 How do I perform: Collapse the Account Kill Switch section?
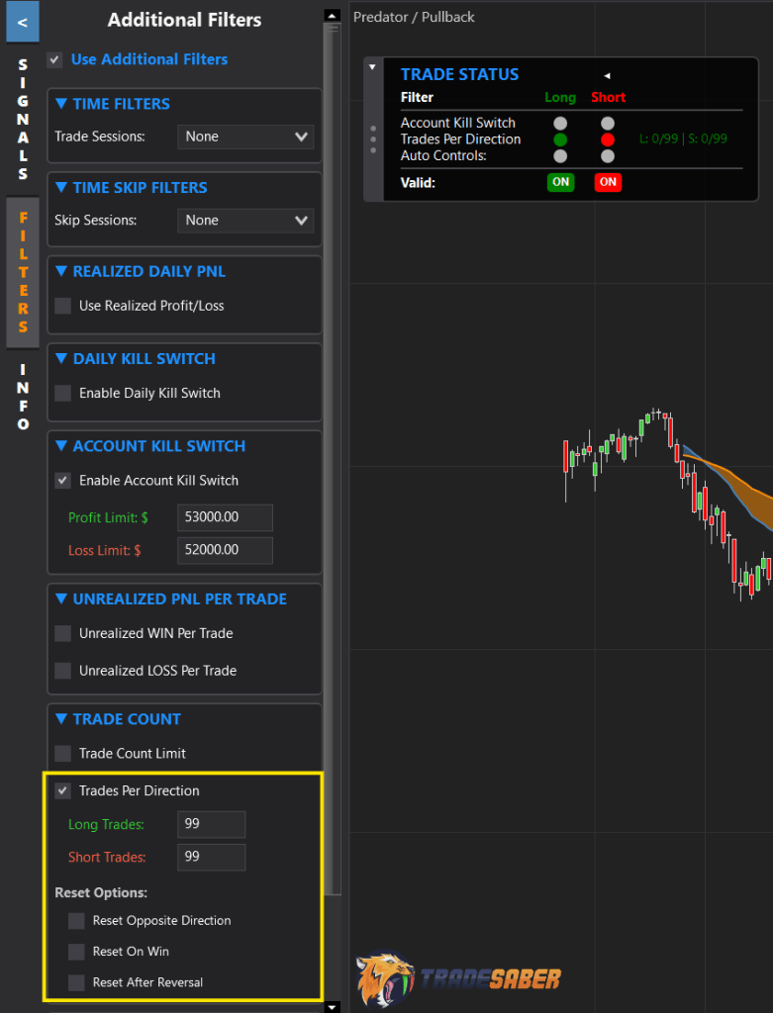point(61,446)
